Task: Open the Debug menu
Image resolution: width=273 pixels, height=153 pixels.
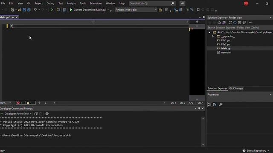Action: click(x=50, y=3)
